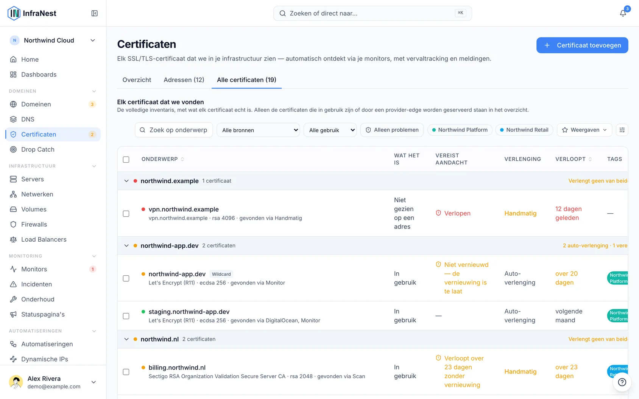This screenshot has height=399, width=639.
Task: Collapse the Infrastructuur sidebar section
Action: click(x=94, y=166)
